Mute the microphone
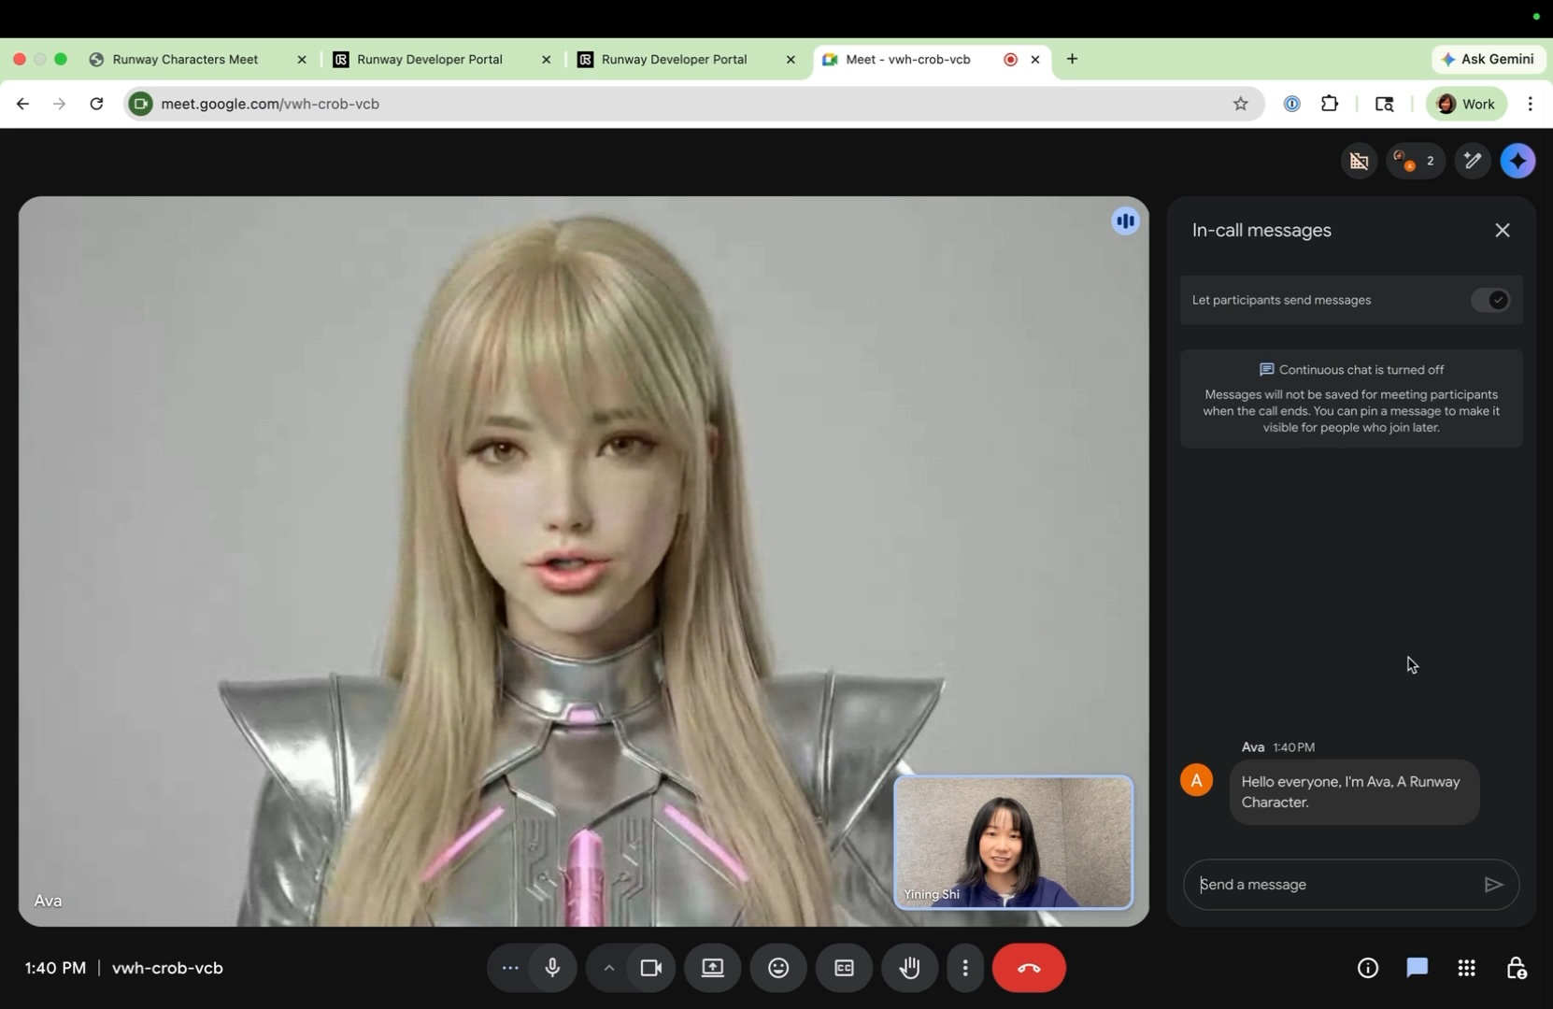Viewport: 1553px width, 1009px height. click(x=552, y=968)
